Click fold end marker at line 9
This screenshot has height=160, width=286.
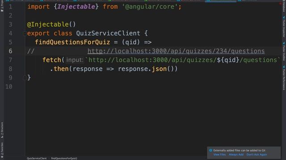[25, 78]
